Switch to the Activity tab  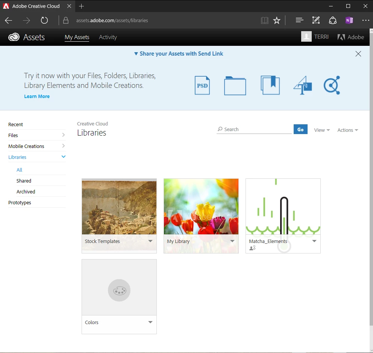[x=108, y=37]
